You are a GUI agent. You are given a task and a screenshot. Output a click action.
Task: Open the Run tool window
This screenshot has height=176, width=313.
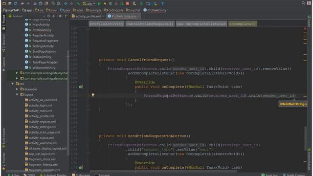coord(13,175)
